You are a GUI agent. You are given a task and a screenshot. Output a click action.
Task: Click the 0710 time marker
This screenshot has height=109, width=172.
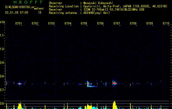point(166,23)
